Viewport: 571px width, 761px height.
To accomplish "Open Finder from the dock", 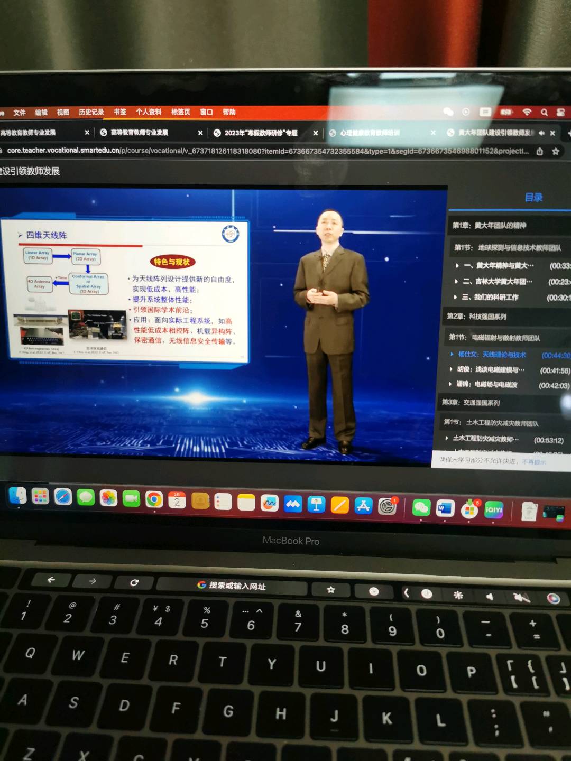I will 17,496.
